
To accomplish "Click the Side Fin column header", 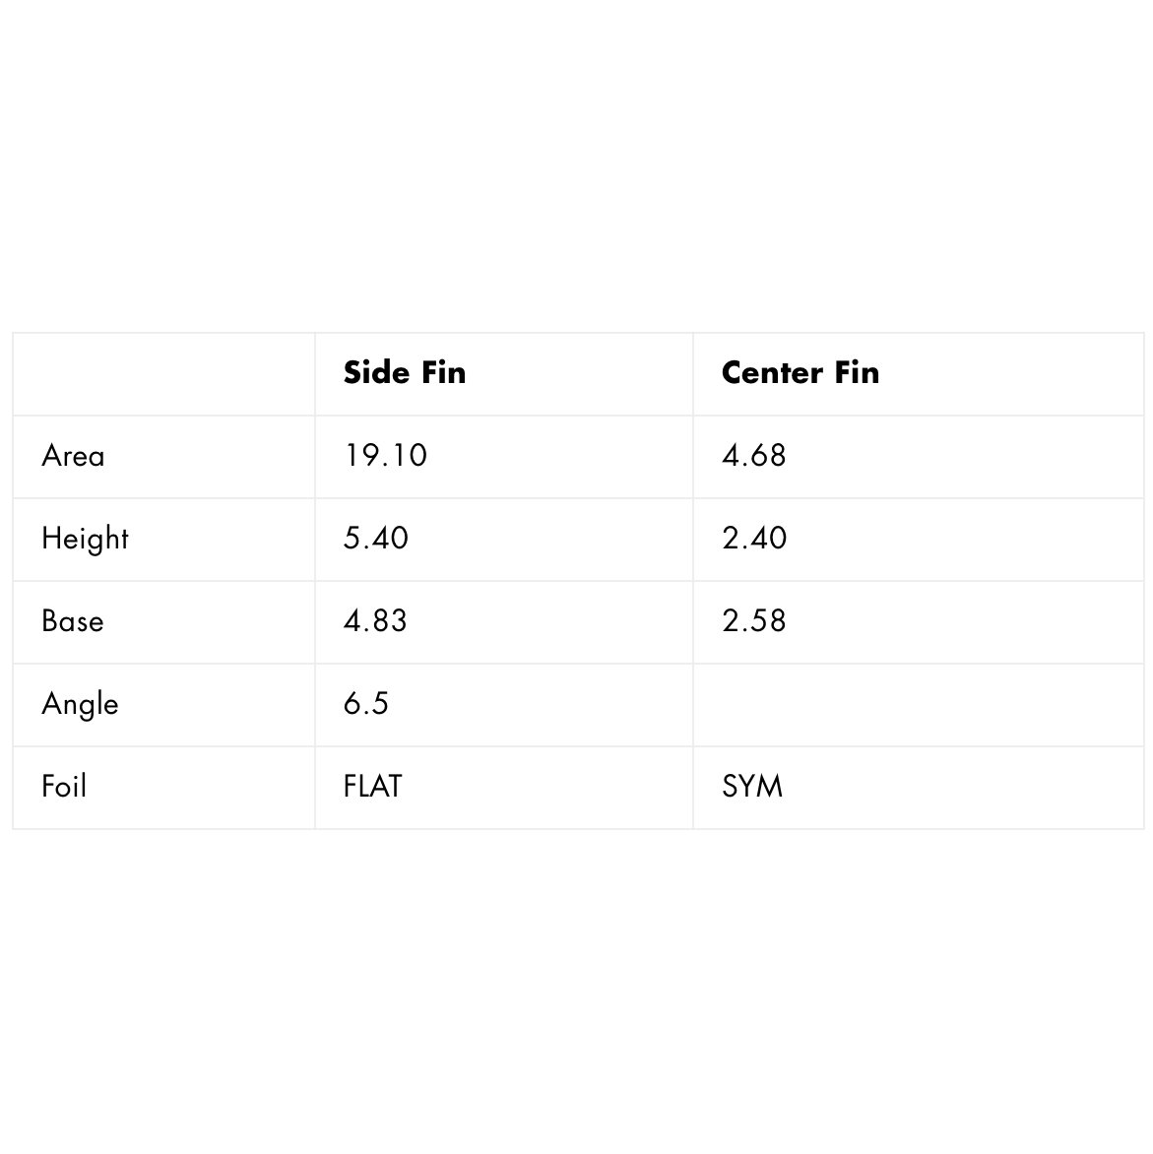I will coord(405,373).
